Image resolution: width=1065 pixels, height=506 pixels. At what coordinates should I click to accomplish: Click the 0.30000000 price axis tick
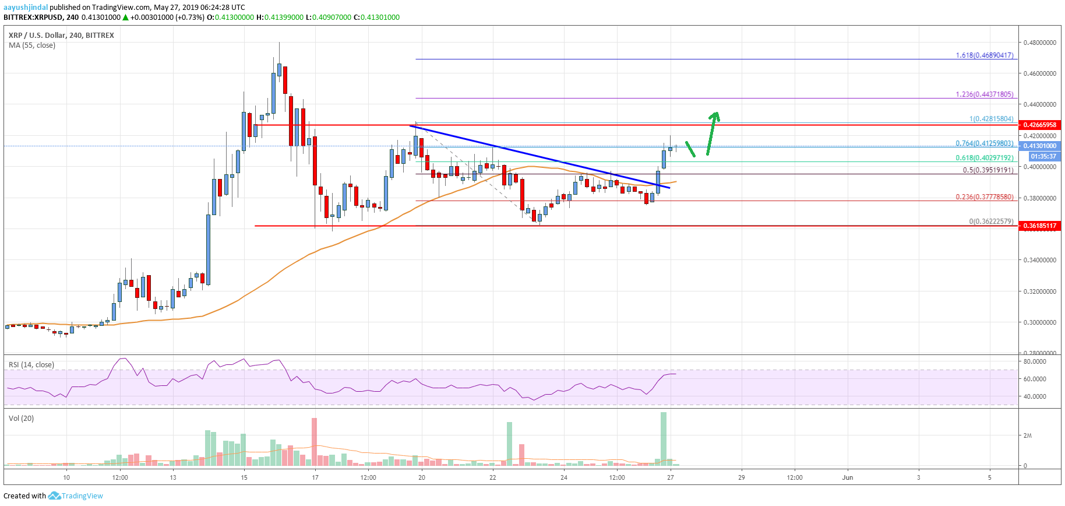(x=1040, y=322)
